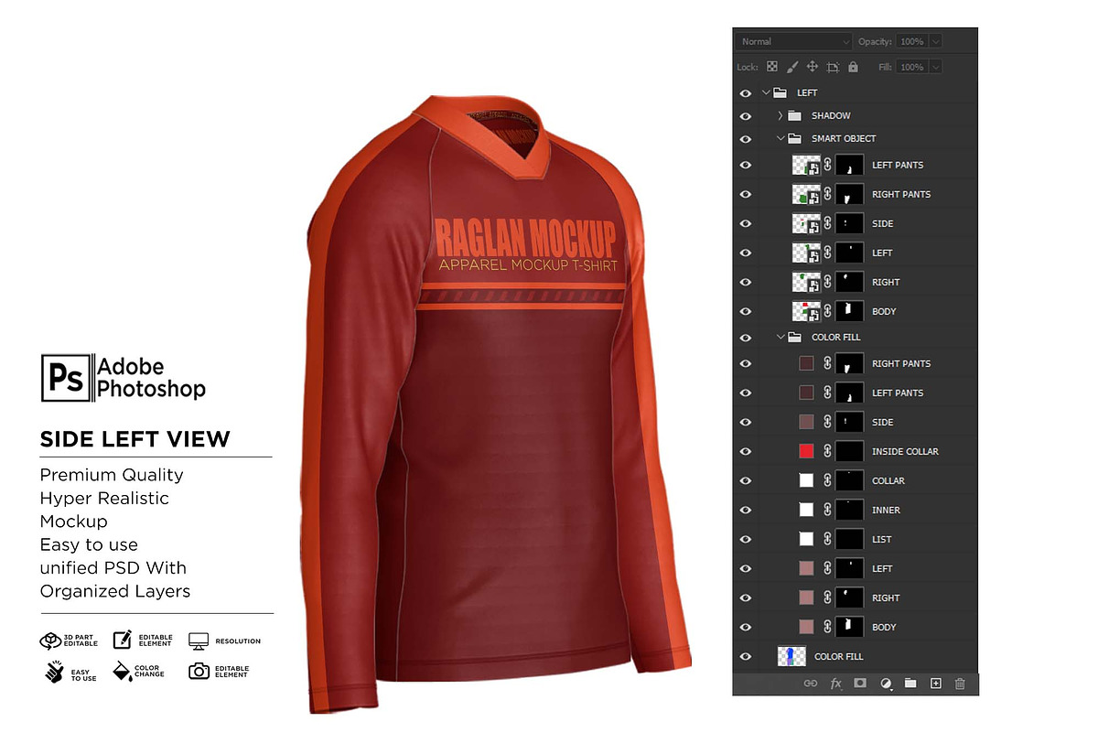Viewport: 1098px width, 732px height.
Task: Click mask link icon on LIST layer
Action: (x=827, y=539)
